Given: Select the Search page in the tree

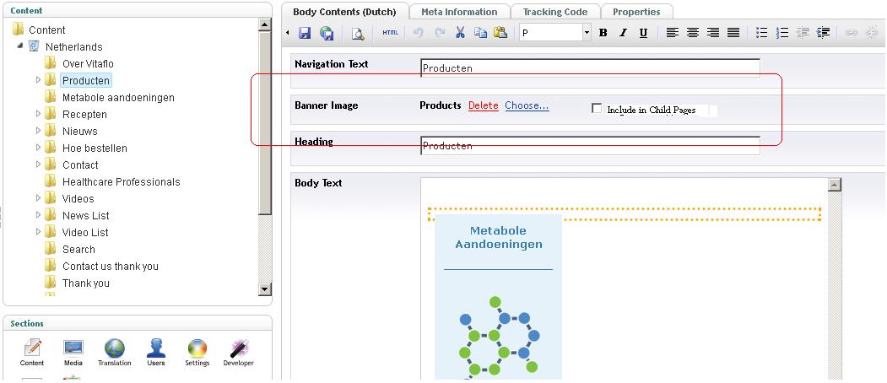Looking at the screenshot, I should [x=78, y=249].
